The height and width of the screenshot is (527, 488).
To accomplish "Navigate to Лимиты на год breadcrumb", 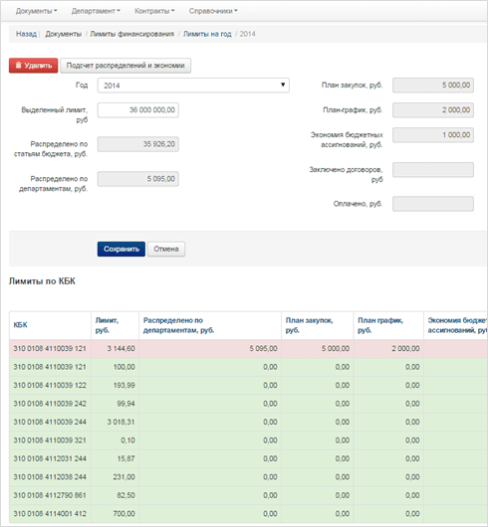I will pos(207,34).
